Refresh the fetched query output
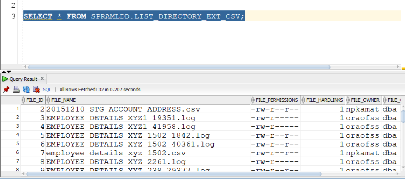Viewport: 405px width, 179px height. pyautogui.click(x=26, y=88)
